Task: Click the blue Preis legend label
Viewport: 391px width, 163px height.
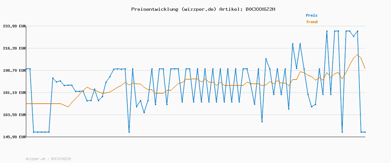Action: [311, 15]
